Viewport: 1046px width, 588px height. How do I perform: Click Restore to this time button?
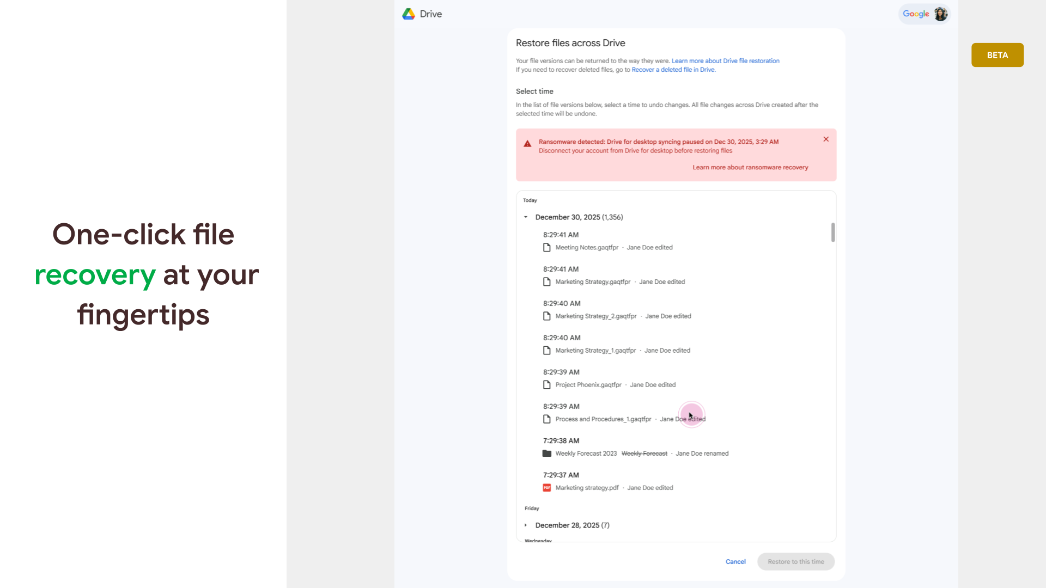[795, 562]
